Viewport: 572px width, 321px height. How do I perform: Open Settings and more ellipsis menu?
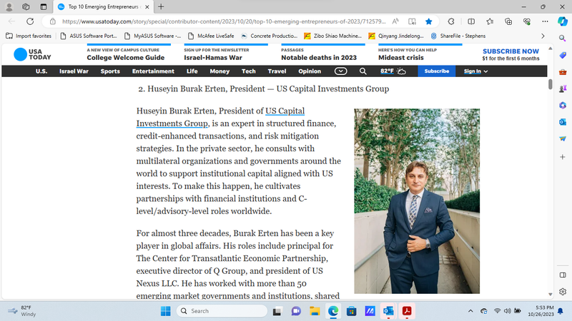[545, 21]
